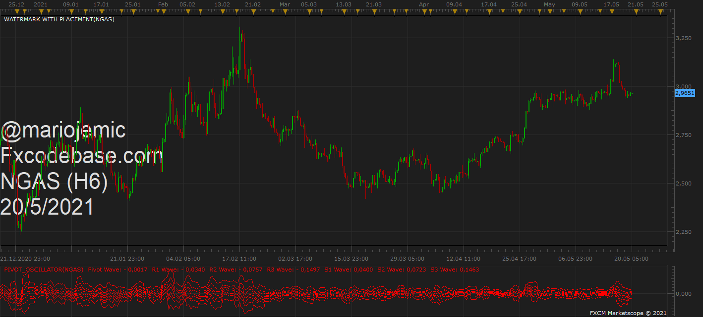Click the Pivot Wave value -0,0017

coord(135,270)
